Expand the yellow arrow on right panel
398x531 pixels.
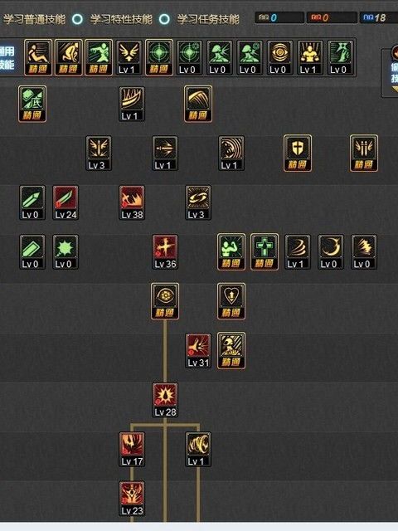395,90
